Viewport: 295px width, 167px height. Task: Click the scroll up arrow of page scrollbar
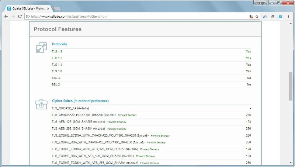[x=291, y=23]
